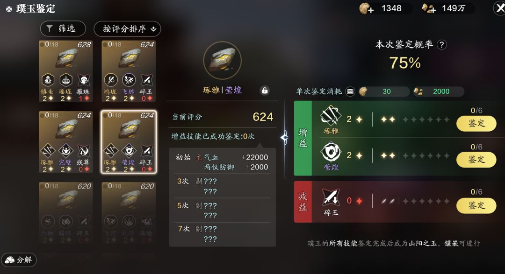Select the 624 jade with 琢雅 完璧 残尊
505x274 pixels.
coord(66,142)
